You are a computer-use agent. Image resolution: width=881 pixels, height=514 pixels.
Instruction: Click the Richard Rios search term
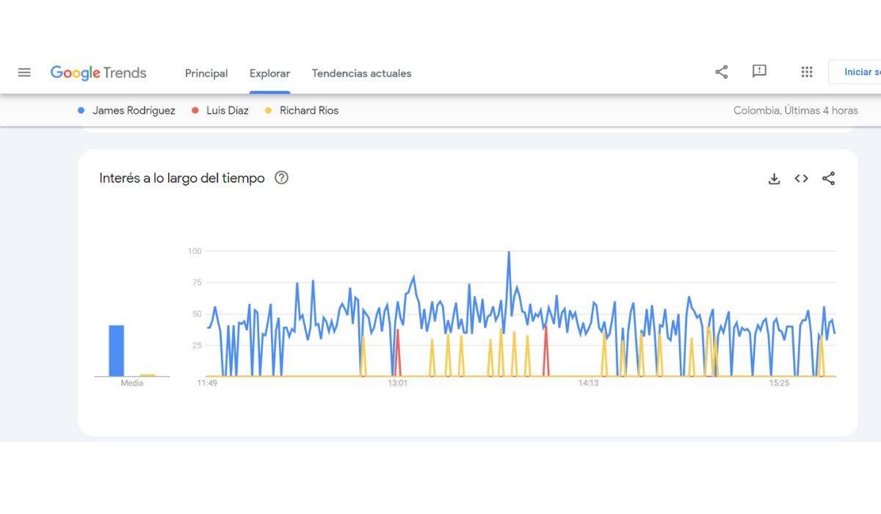click(308, 111)
